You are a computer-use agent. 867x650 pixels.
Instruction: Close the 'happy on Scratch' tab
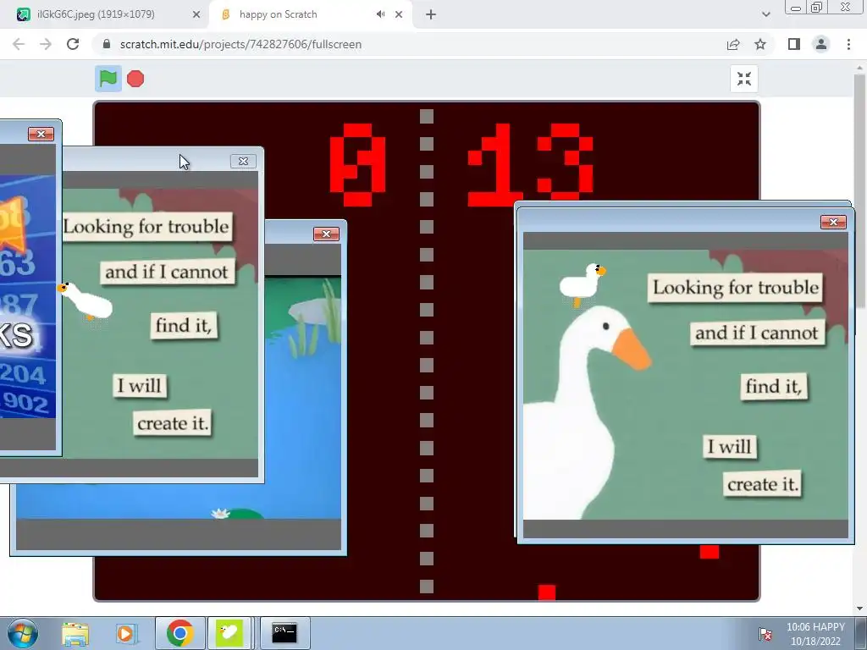[x=399, y=15]
